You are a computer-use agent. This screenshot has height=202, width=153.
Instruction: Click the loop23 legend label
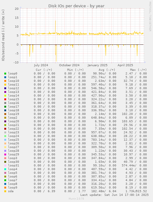[x=14, y=132]
